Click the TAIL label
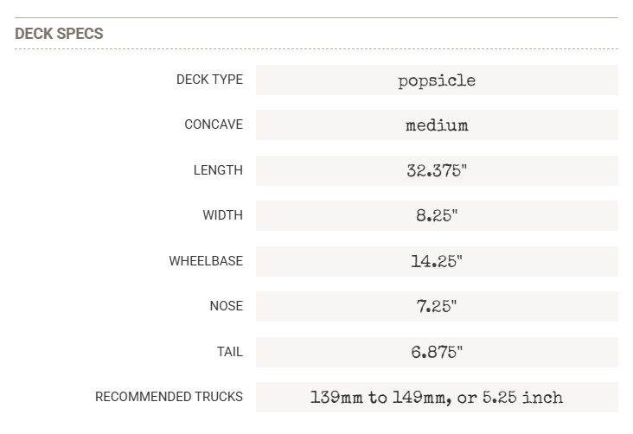 [x=230, y=352]
